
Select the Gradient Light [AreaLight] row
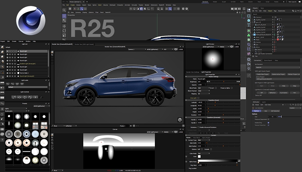[27, 64]
